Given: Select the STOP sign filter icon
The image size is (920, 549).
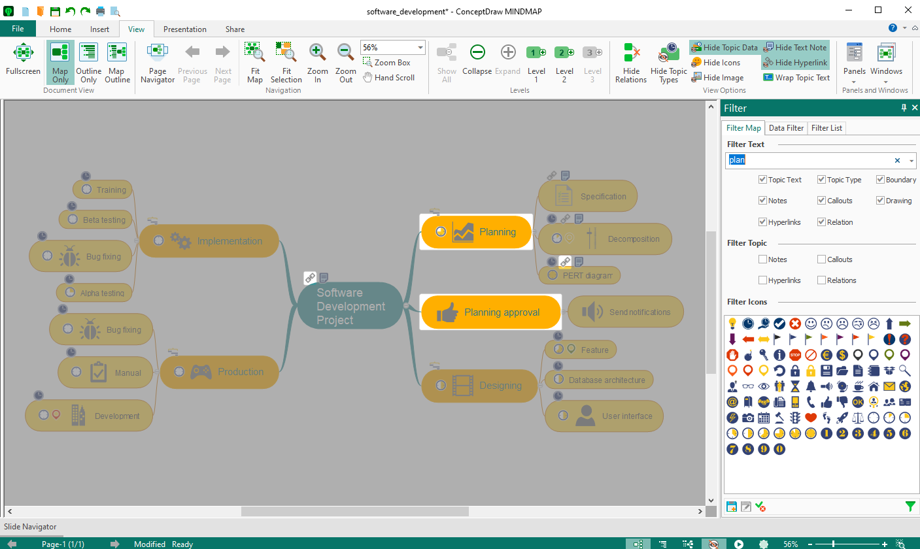Looking at the screenshot, I should 795,355.
